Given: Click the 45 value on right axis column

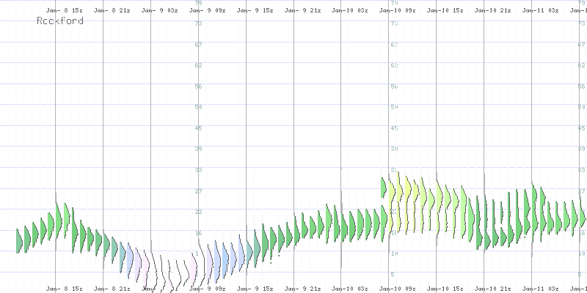Looking at the screenshot, I should [x=394, y=128].
